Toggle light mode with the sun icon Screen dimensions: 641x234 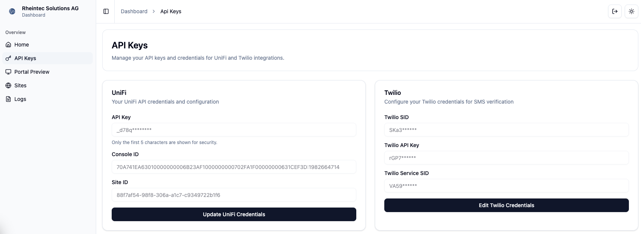[631, 11]
